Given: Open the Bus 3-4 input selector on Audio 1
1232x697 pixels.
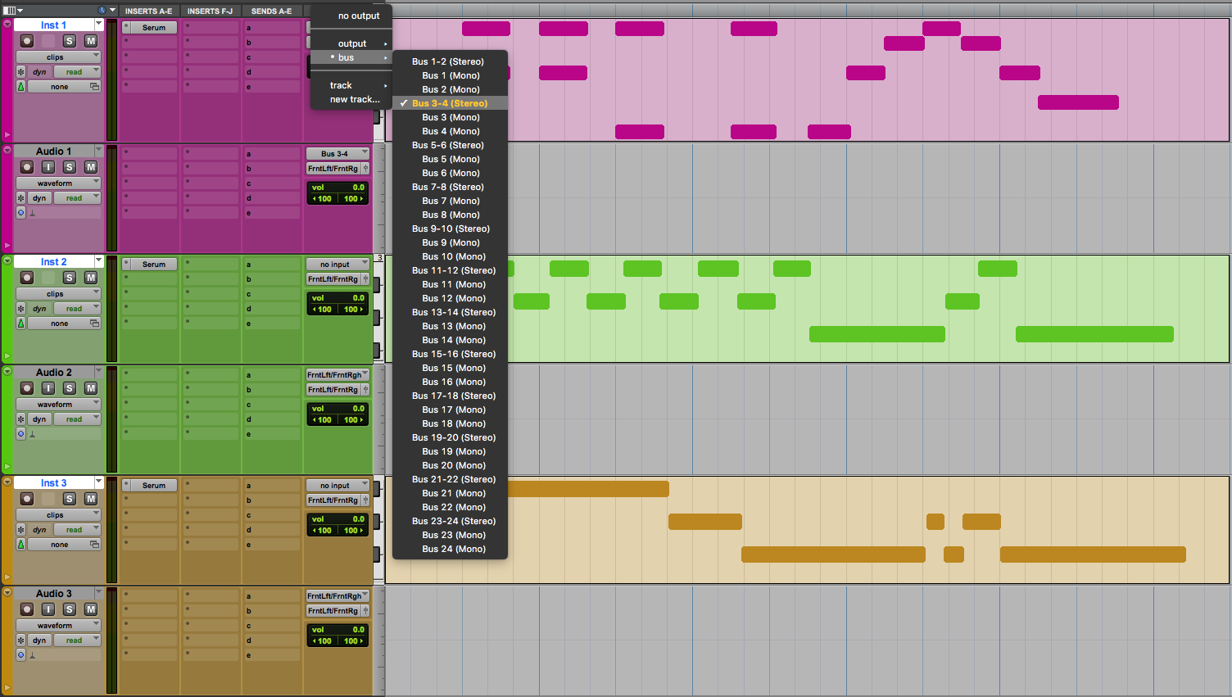Looking at the screenshot, I should tap(337, 154).
